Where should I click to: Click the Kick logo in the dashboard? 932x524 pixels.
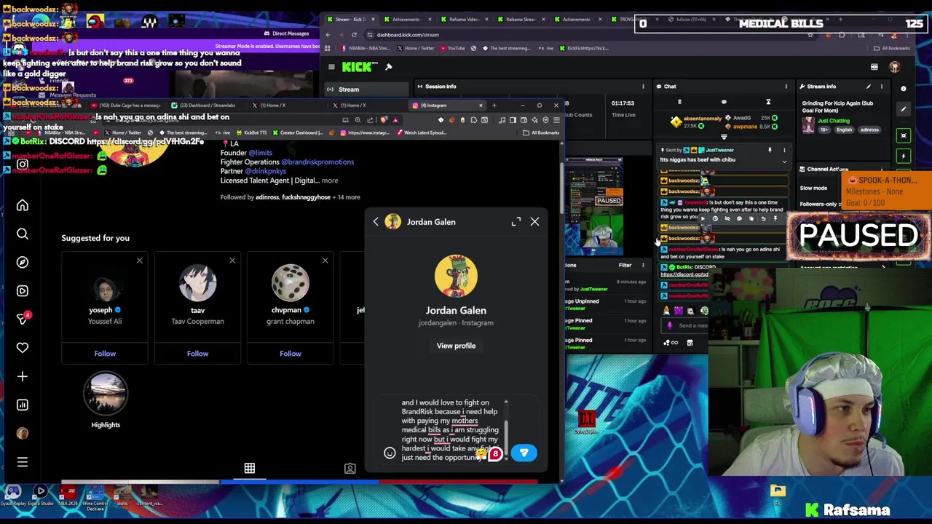coord(360,67)
